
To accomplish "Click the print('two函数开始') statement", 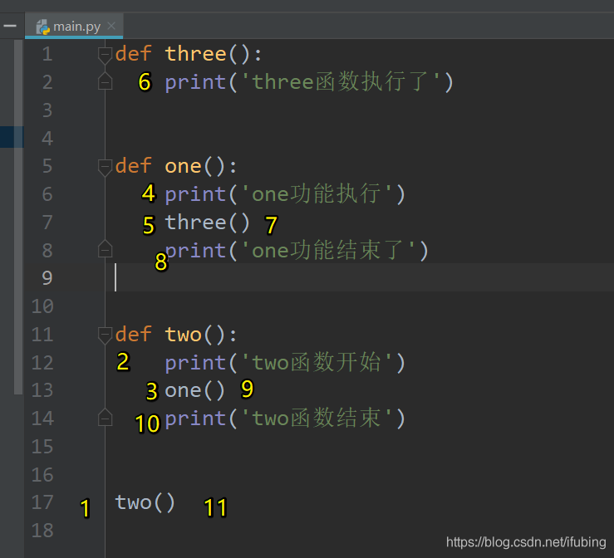I will point(285,362).
